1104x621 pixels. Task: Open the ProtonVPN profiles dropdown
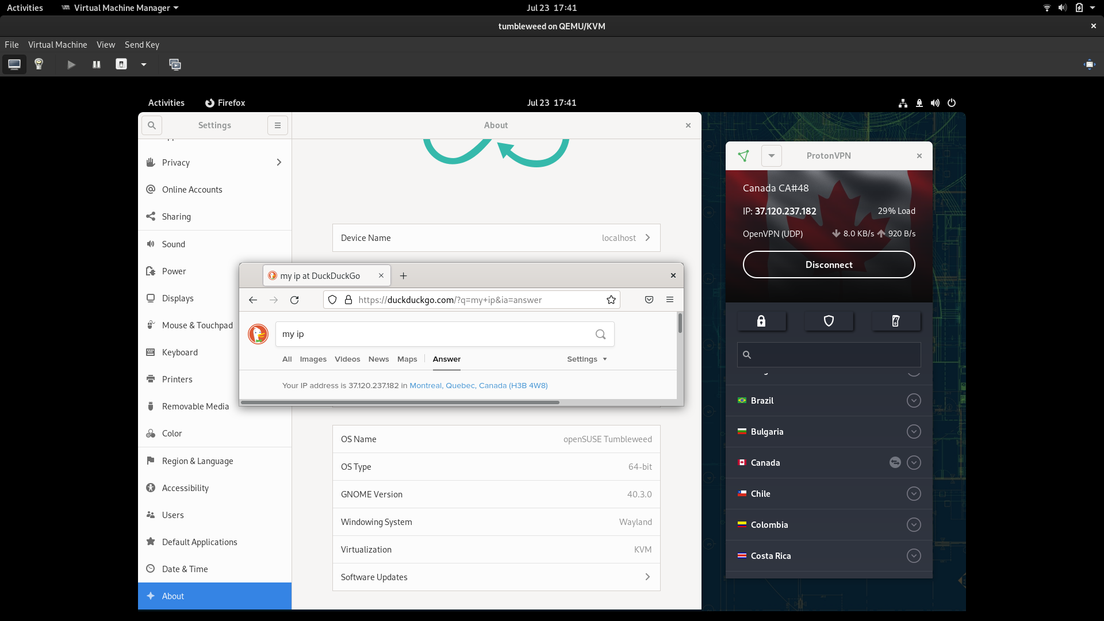pos(771,155)
